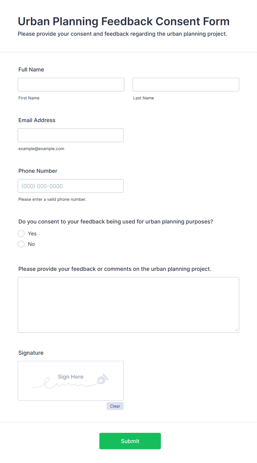Select the No consent radio button

point(21,244)
